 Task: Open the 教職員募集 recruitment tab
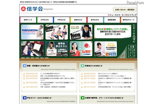112,20
